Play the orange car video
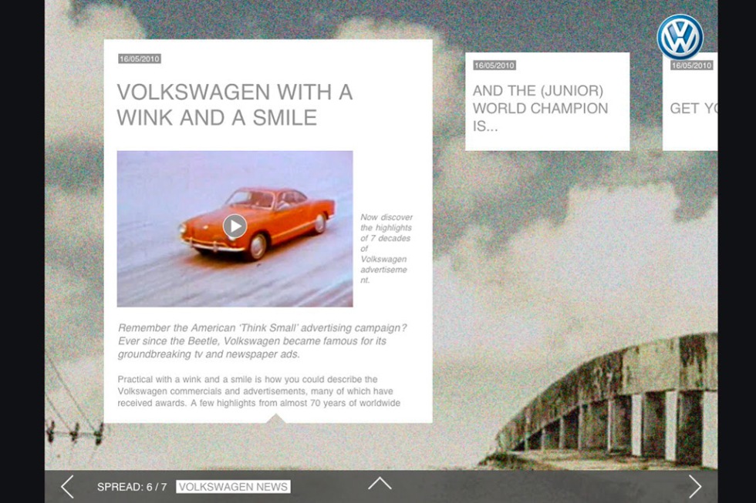This screenshot has width=756, height=503. pos(235,226)
